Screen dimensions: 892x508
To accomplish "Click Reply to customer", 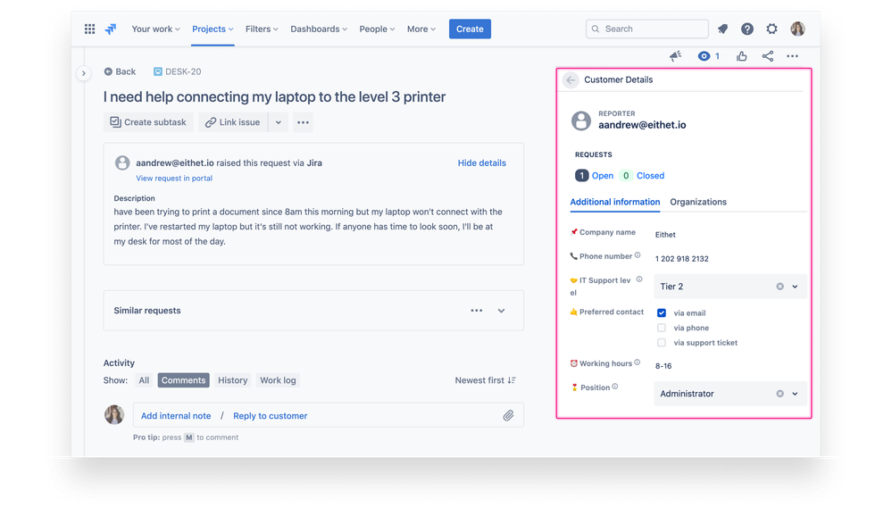I will 271,416.
